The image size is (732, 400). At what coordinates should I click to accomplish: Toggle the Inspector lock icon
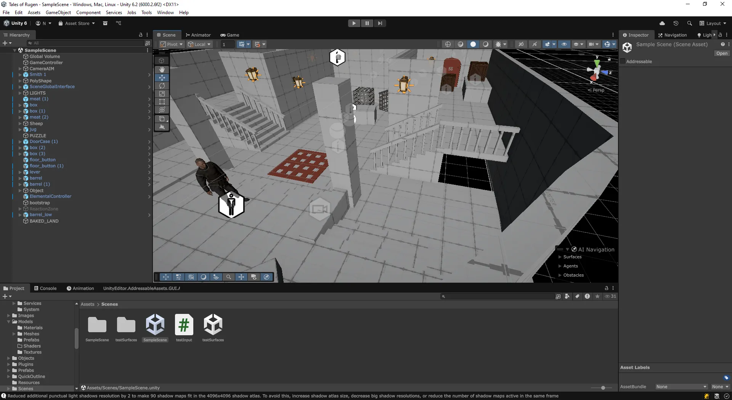coord(720,35)
